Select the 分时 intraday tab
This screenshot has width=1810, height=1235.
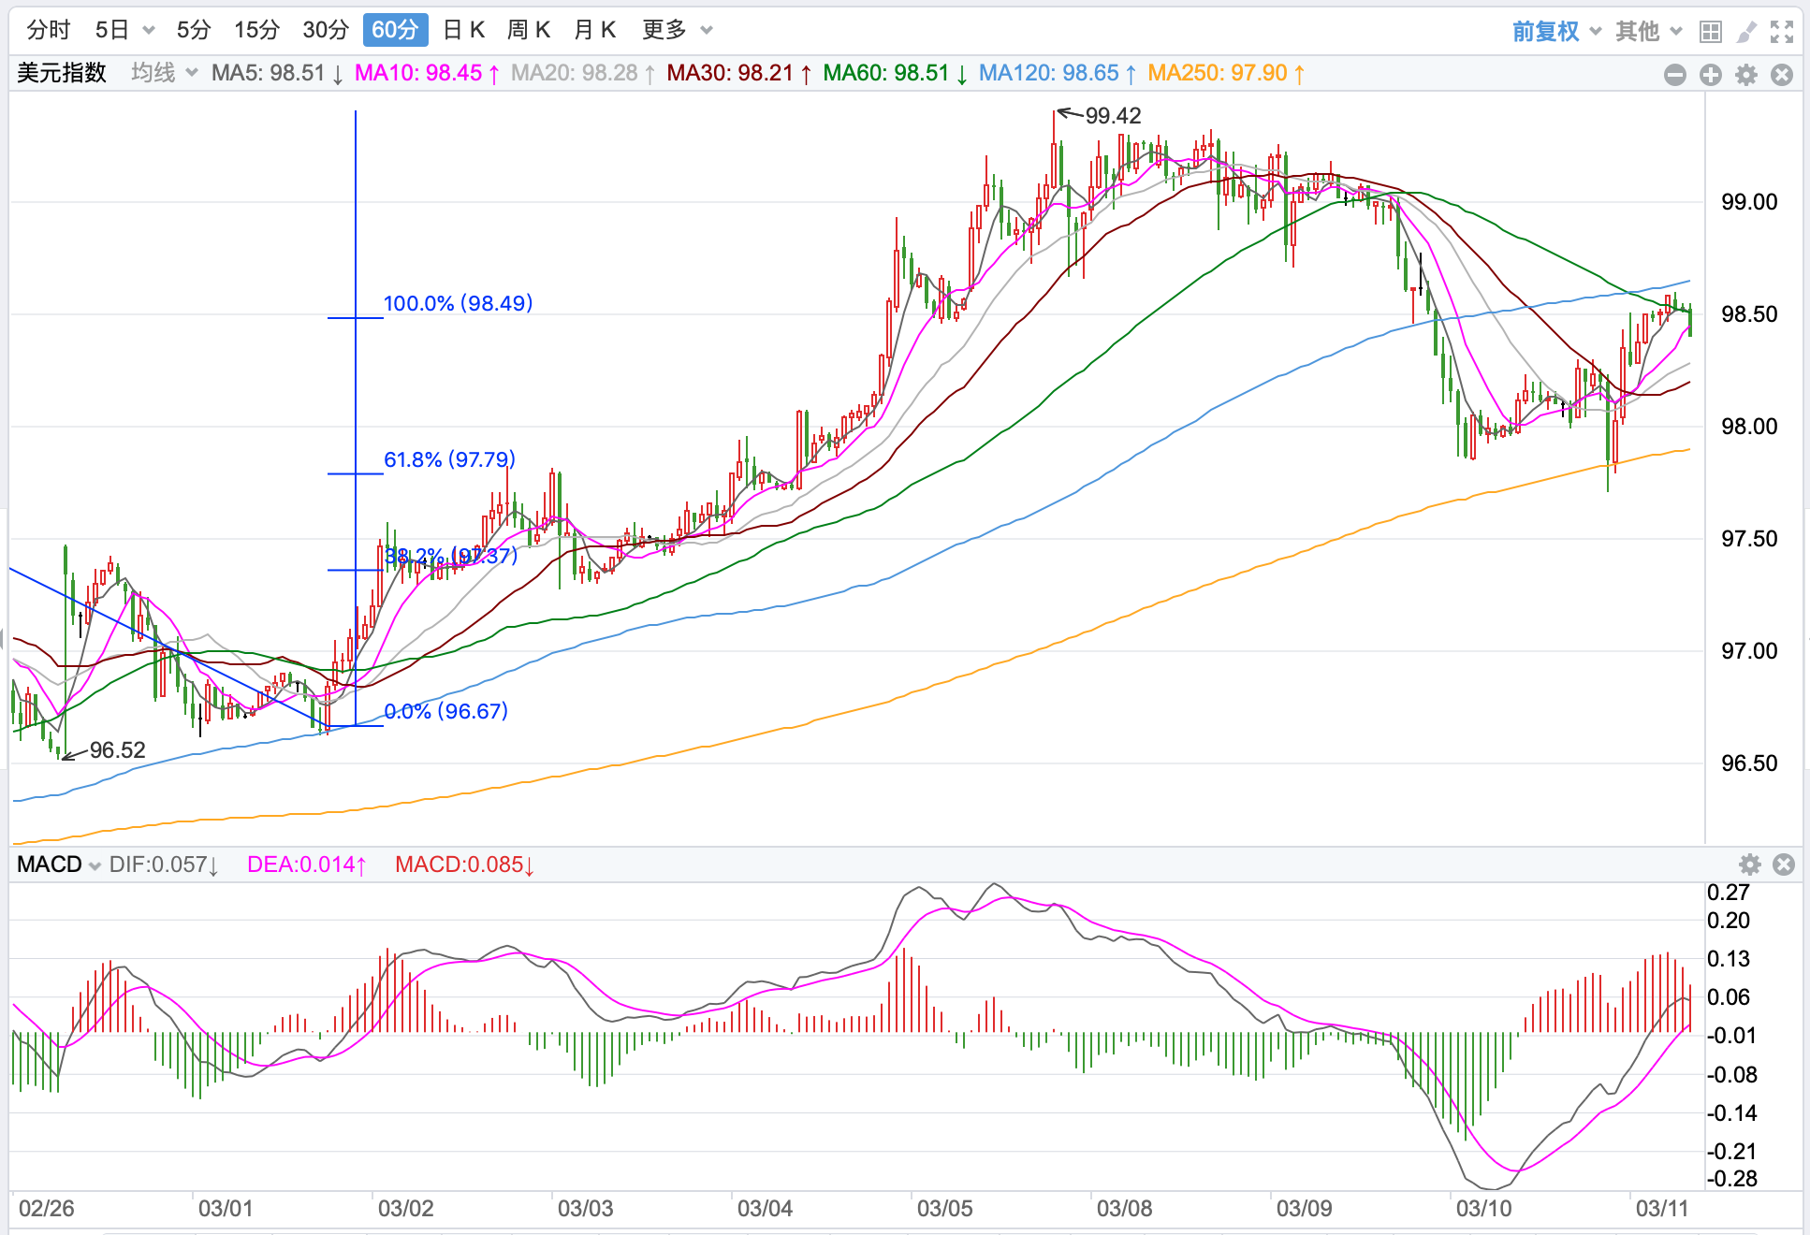[x=49, y=30]
